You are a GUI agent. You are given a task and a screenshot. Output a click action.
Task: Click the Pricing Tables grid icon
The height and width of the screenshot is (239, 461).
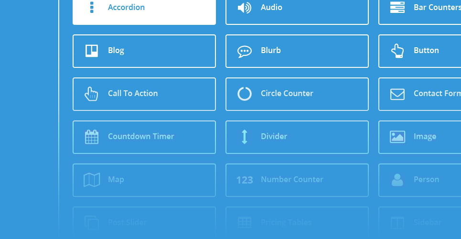pos(244,223)
